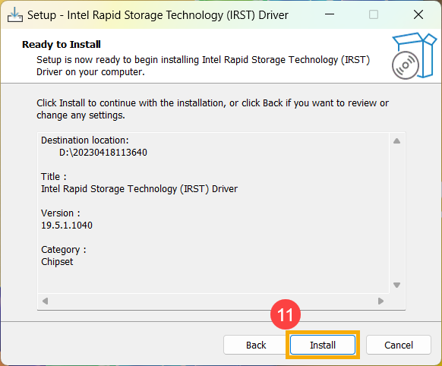
Task: Click the window title bar text
Action: click(x=158, y=15)
